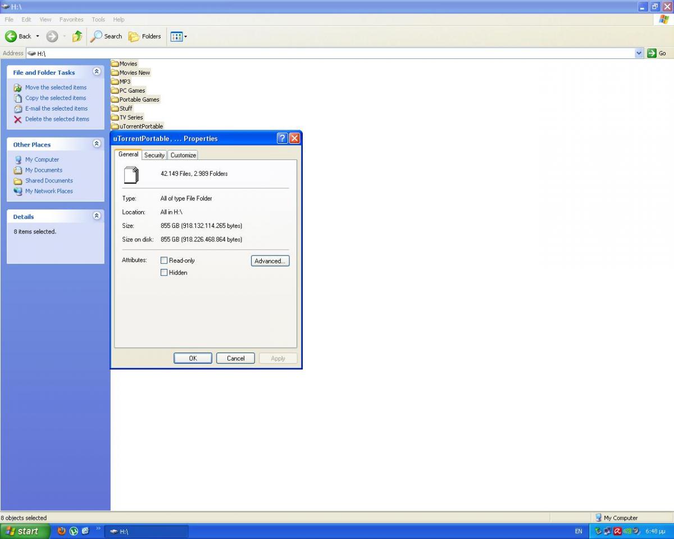The width and height of the screenshot is (674, 539).
Task: Click the third Quick Launch icon
Action: (x=85, y=531)
